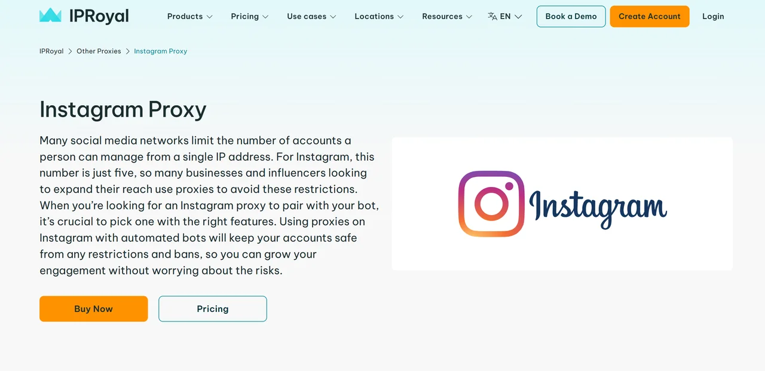Open Other Proxies from the breadcrumb trail

click(x=99, y=51)
